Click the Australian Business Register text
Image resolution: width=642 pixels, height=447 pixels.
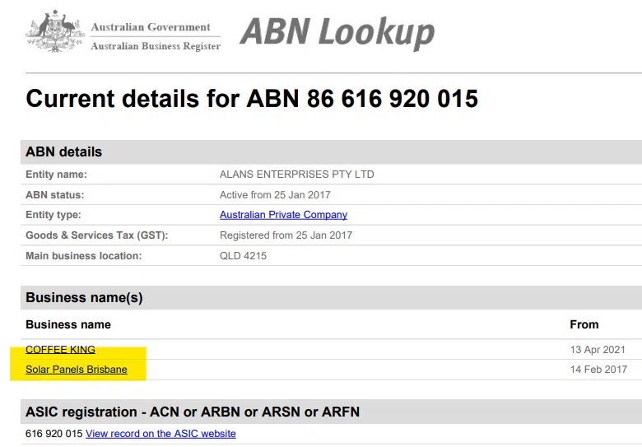pyautogui.click(x=156, y=46)
